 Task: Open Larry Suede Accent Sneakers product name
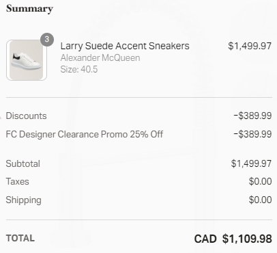[x=125, y=46]
